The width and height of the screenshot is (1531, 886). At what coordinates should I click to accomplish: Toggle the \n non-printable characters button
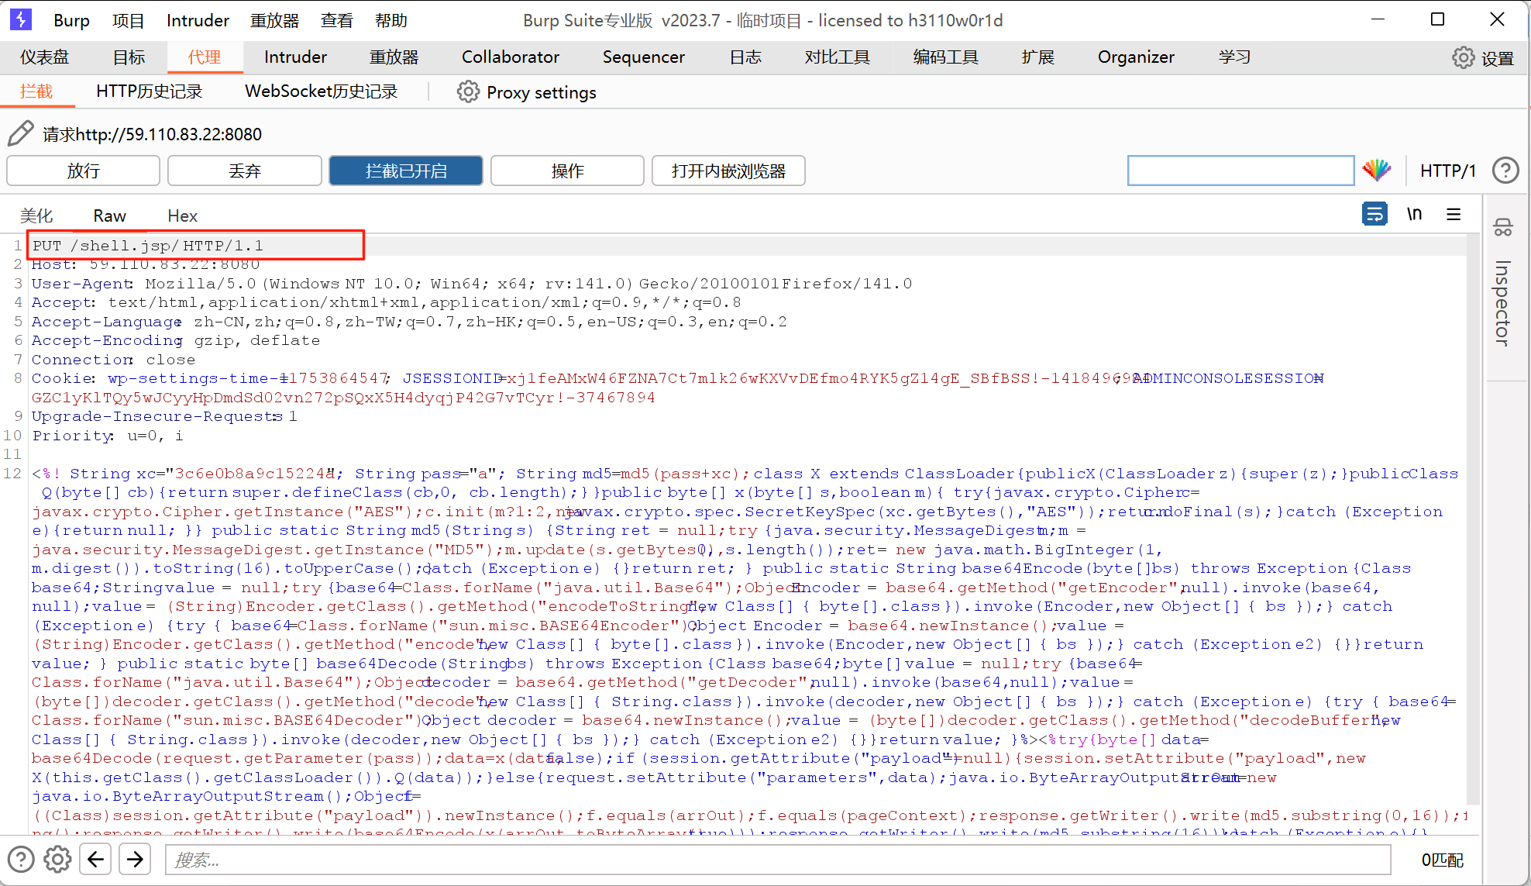tap(1414, 213)
